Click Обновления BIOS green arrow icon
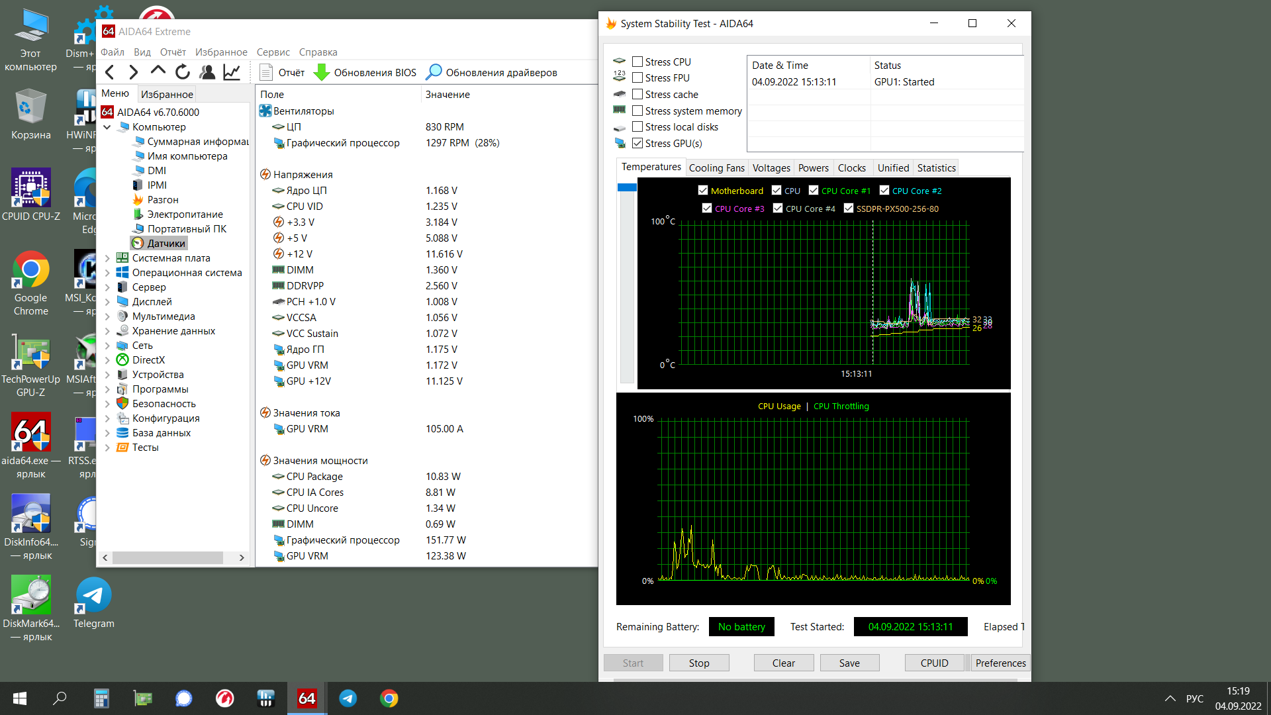This screenshot has width=1271, height=715. click(322, 72)
